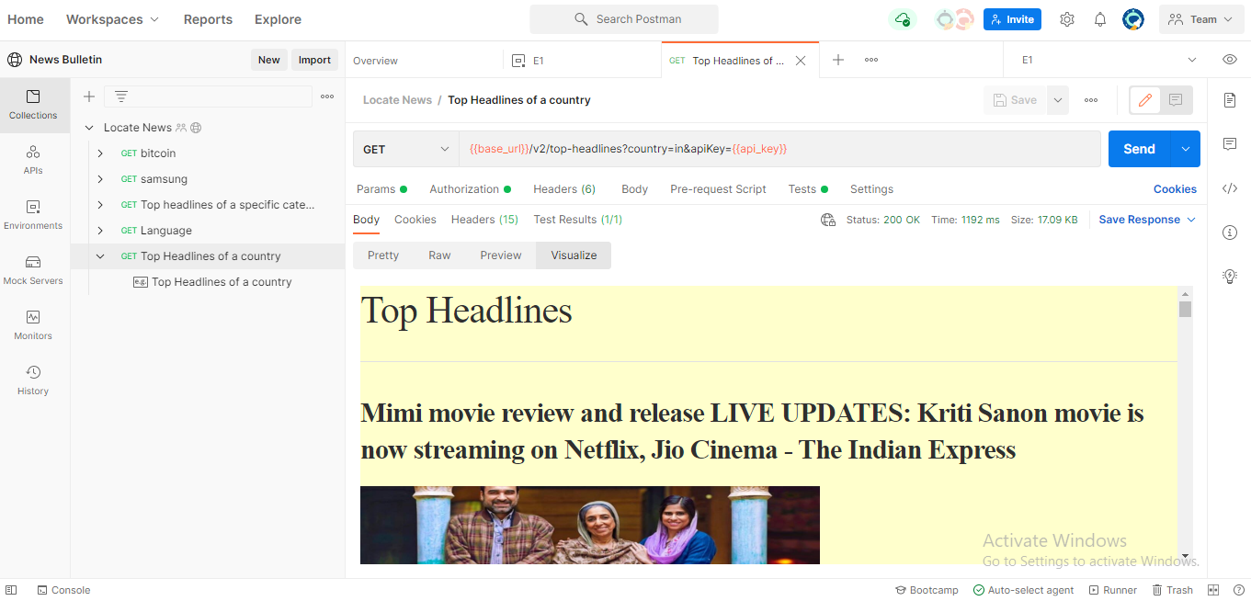
Task: Open a new request tab with plus
Action: point(838,60)
